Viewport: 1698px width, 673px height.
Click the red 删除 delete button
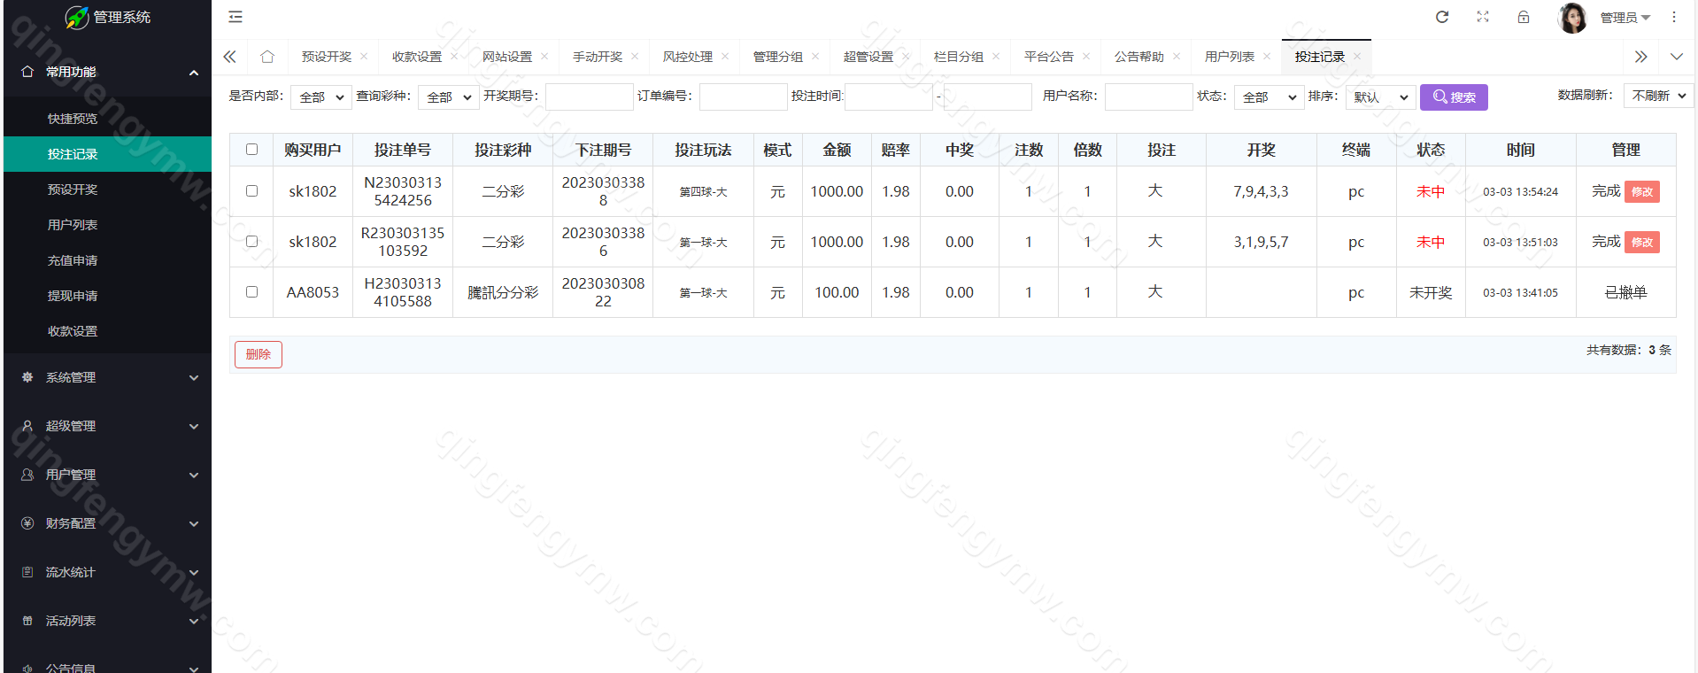[259, 354]
